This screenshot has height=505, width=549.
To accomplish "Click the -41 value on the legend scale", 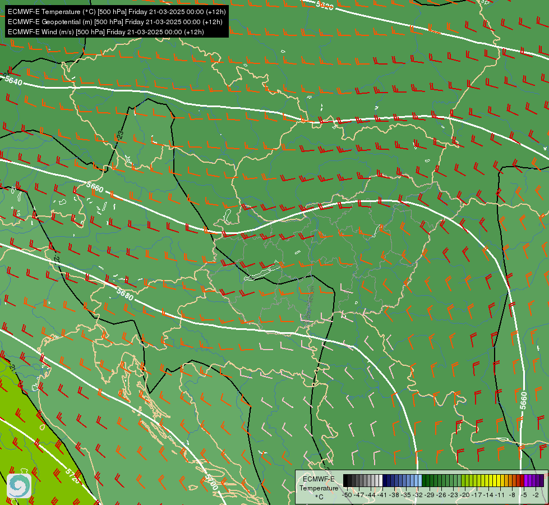I will click(382, 495).
